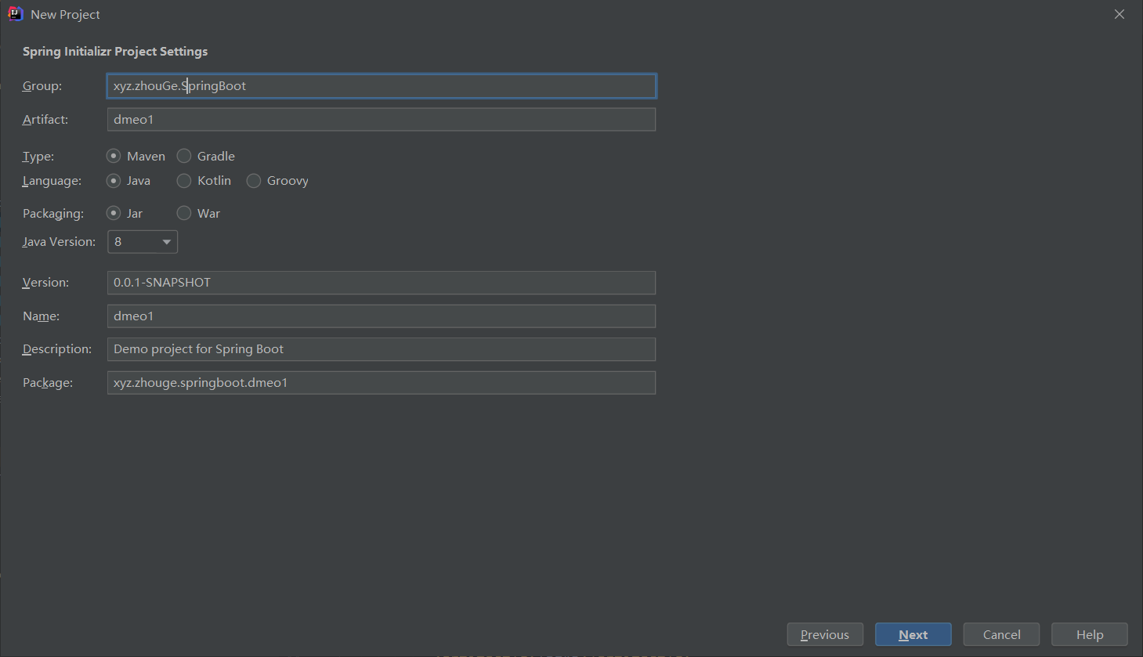Focus the Package input field
Image resolution: width=1143 pixels, height=657 pixels.
click(382, 382)
